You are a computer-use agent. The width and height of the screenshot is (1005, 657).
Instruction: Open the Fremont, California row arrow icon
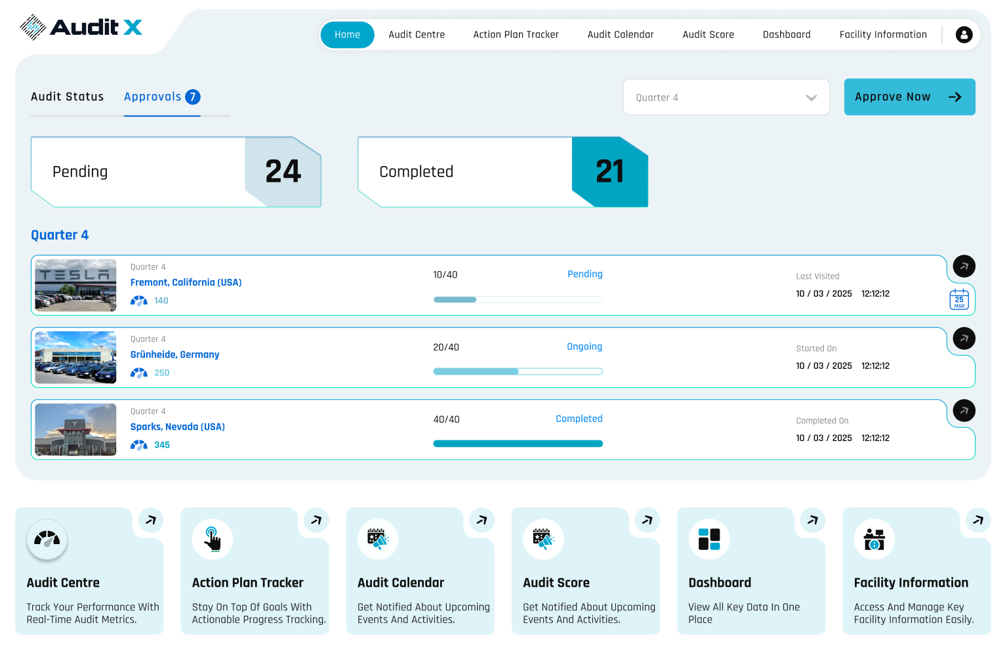(x=964, y=266)
